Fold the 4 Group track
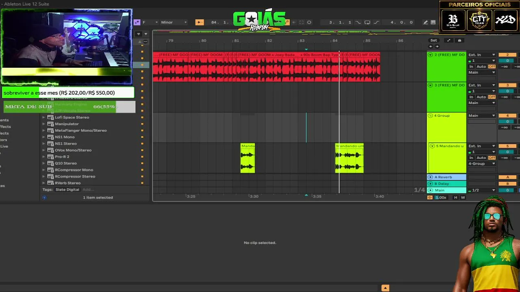 tap(431, 116)
